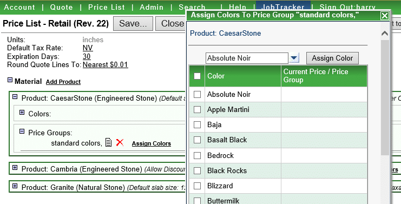Collapse the Price Groups minus icon
The height and width of the screenshot is (204, 401).
[22, 131]
